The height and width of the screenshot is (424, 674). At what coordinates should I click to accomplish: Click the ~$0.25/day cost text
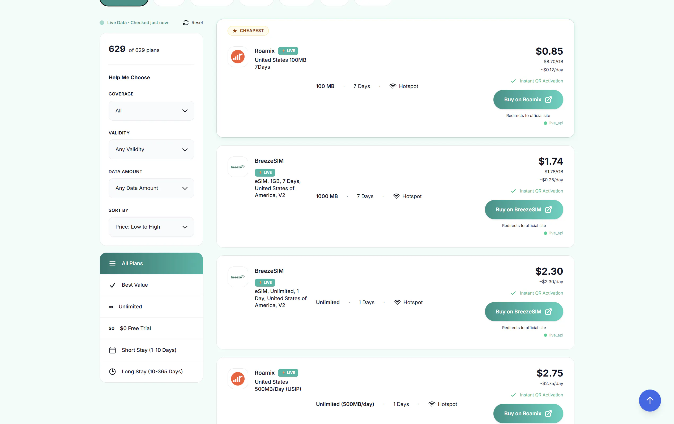(x=551, y=180)
